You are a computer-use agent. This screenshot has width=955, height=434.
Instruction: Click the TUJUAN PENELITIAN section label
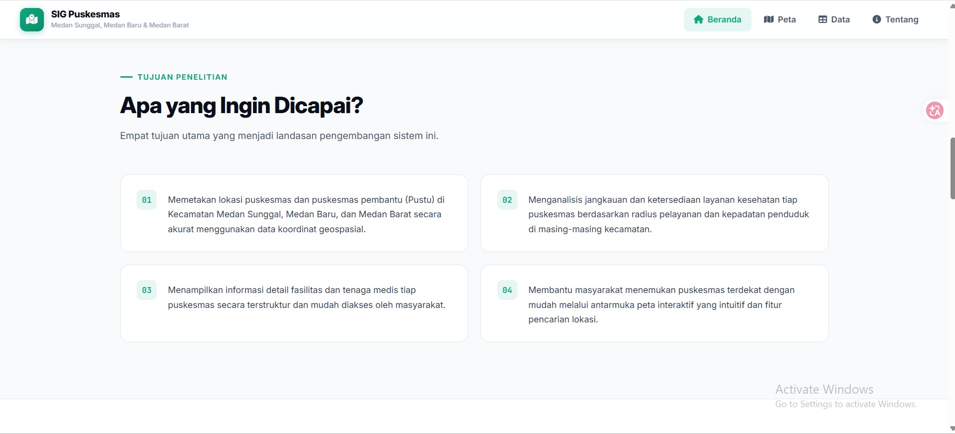[x=182, y=77]
